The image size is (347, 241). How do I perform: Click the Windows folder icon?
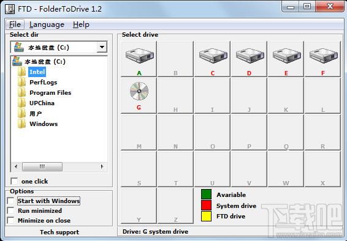pos(21,124)
